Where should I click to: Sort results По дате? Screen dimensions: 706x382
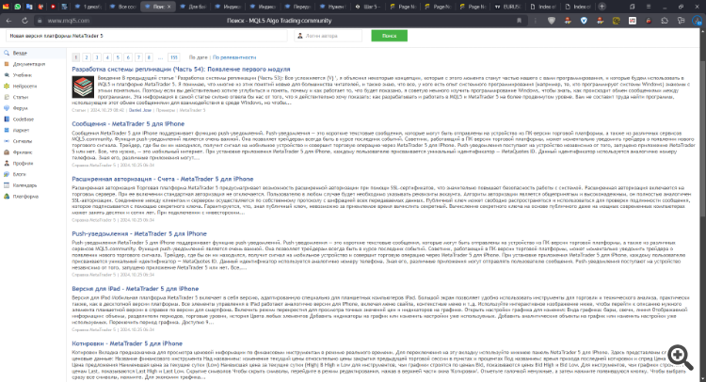(198, 57)
